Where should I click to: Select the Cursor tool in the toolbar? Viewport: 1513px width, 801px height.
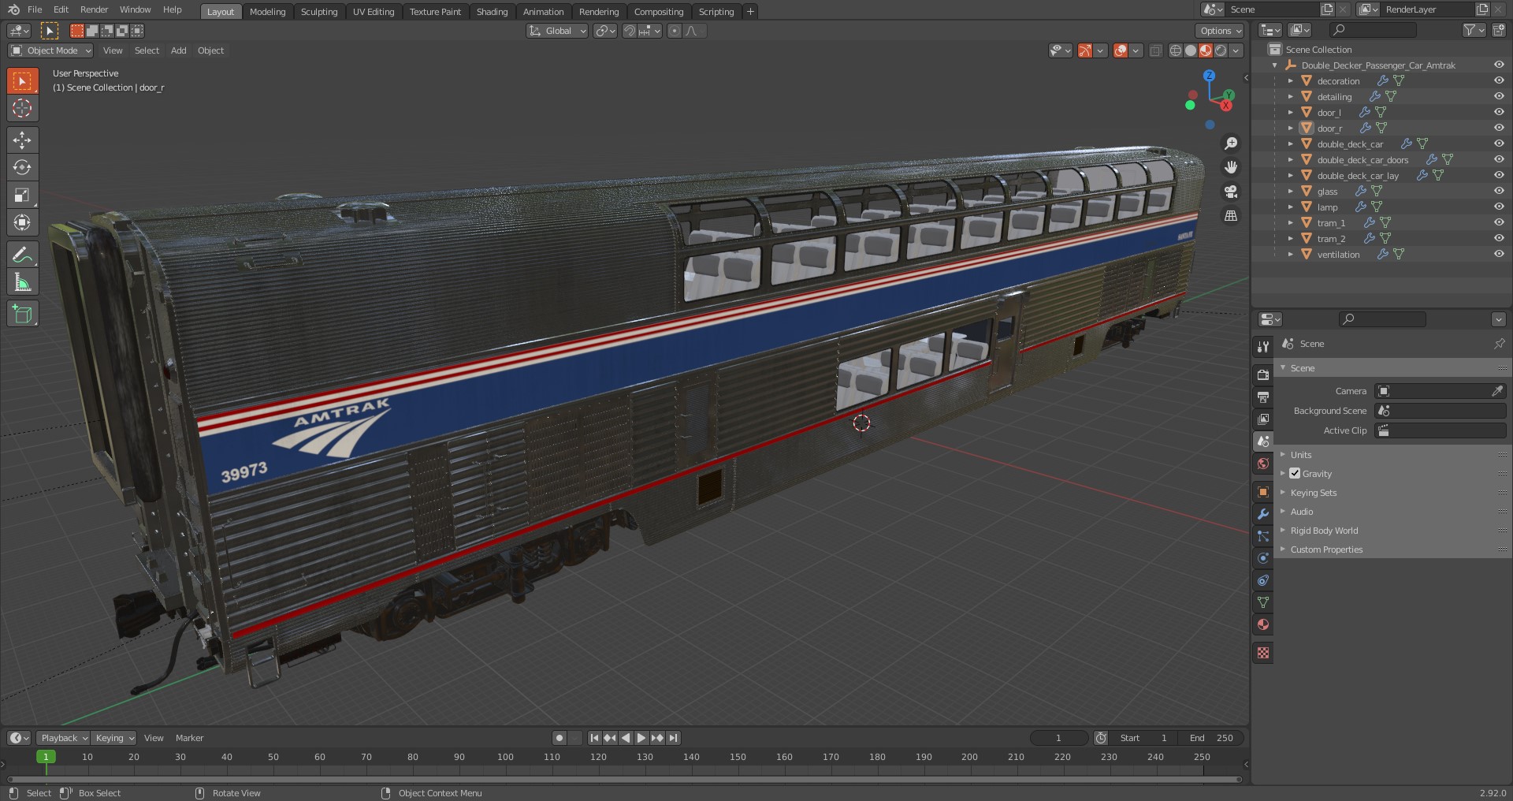[x=22, y=108]
